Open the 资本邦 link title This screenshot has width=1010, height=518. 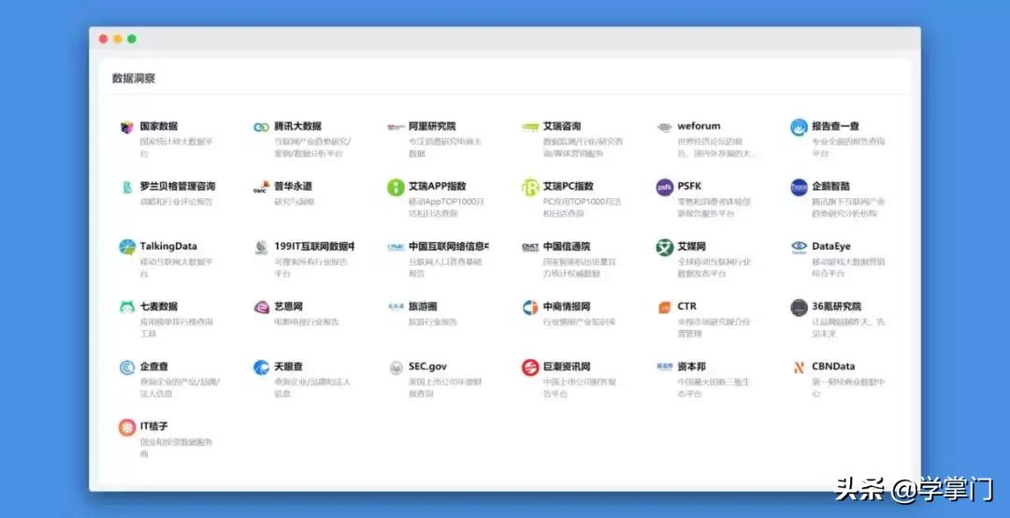[691, 366]
